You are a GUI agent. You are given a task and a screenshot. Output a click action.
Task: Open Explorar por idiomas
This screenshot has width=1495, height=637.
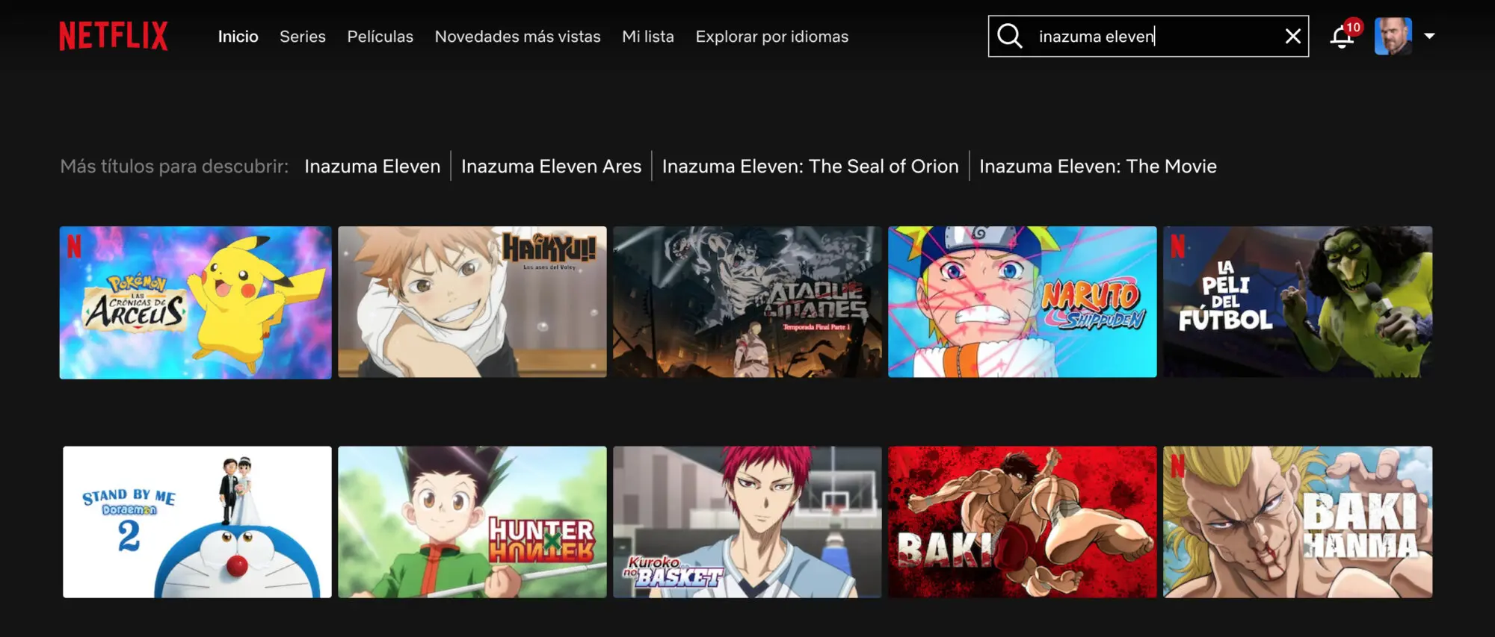[x=772, y=37]
